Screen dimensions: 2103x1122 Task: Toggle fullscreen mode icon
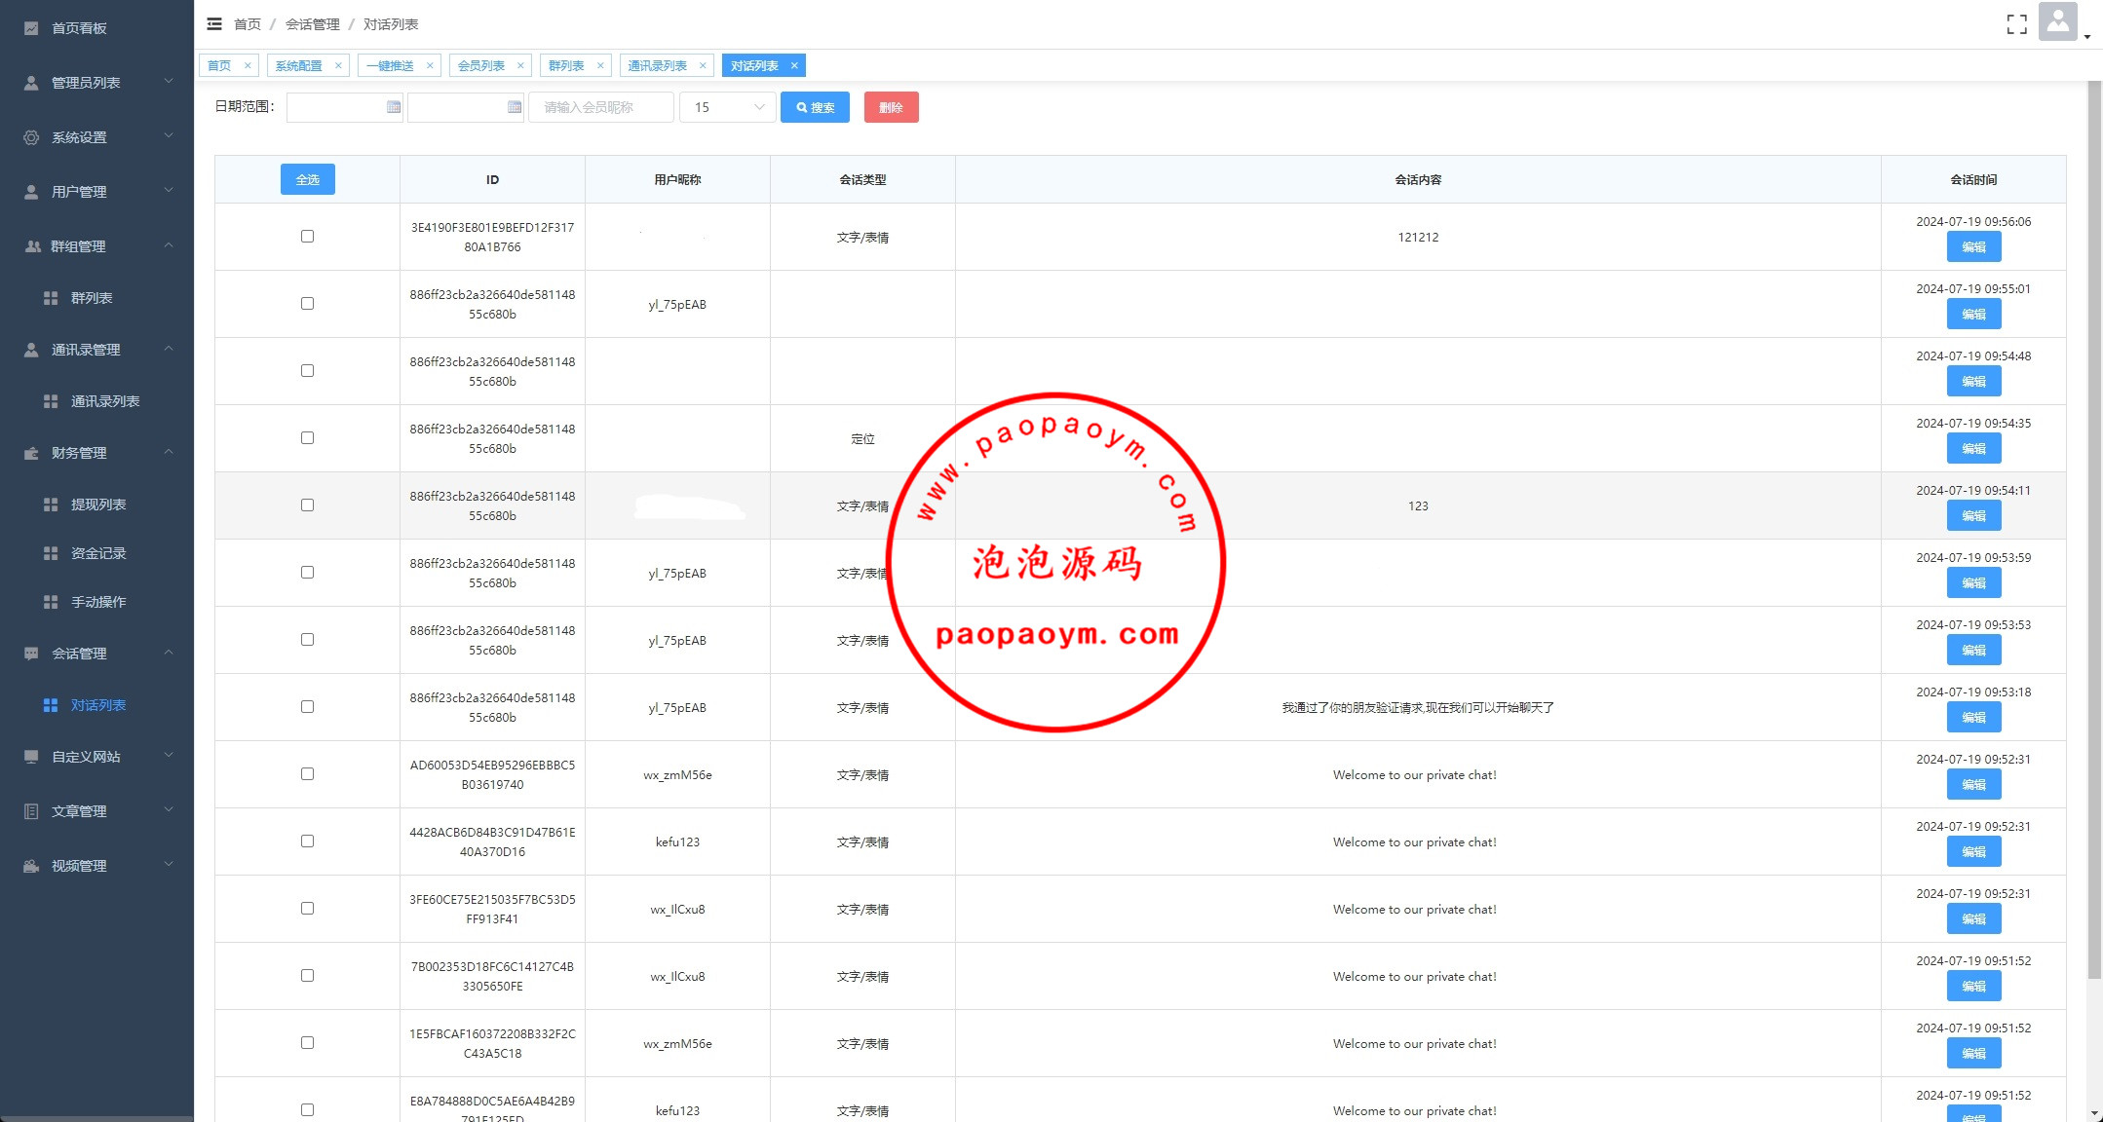point(2016,24)
